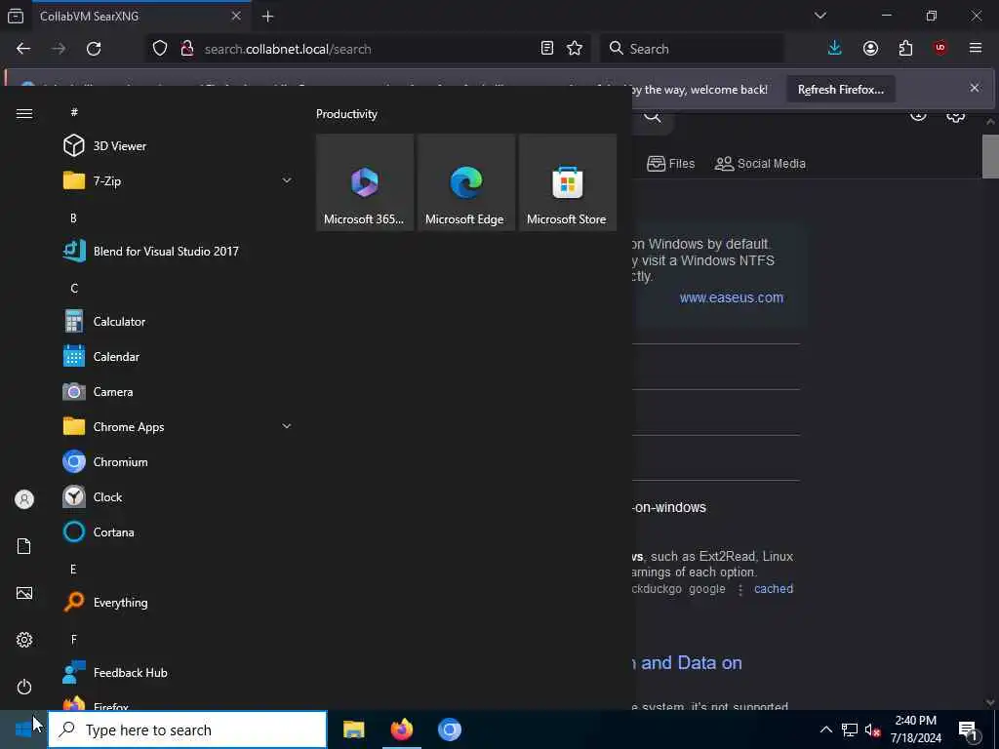The height and width of the screenshot is (749, 999).
Task: Expand the Start menu hamburger navigation
Action: (24, 113)
